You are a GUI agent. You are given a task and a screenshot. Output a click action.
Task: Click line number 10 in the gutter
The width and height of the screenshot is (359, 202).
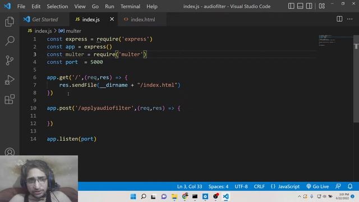[34, 108]
